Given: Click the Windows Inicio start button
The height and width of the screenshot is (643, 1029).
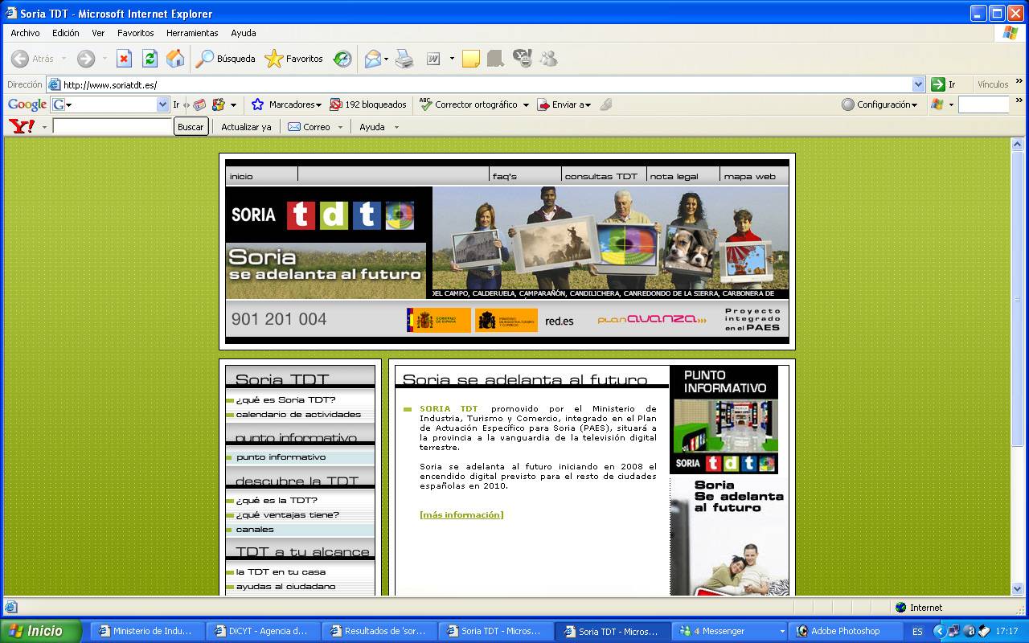Looking at the screenshot, I should (x=41, y=631).
